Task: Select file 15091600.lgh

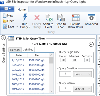Action: click(36, 60)
